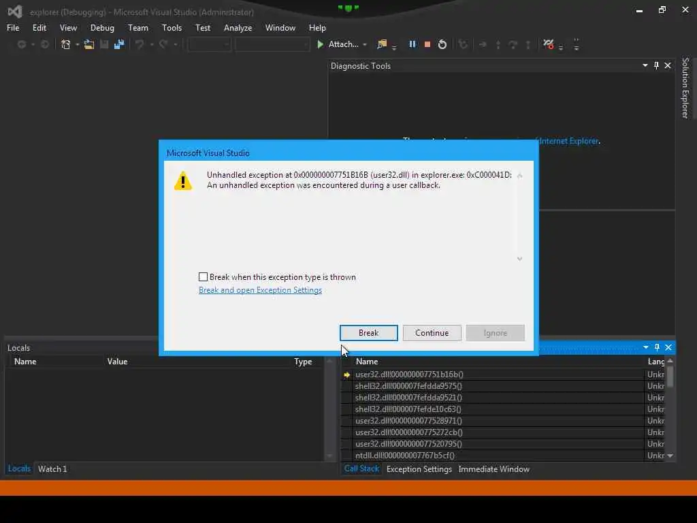Click the Break button in dialog

[x=368, y=332]
